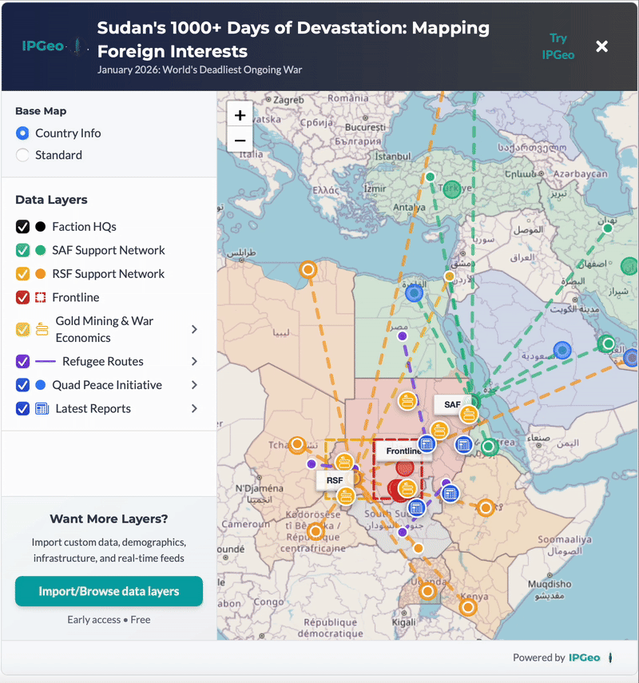Expand the Gold Mining & War Economics layer
Screen dimensions: 639x683
[x=194, y=329]
